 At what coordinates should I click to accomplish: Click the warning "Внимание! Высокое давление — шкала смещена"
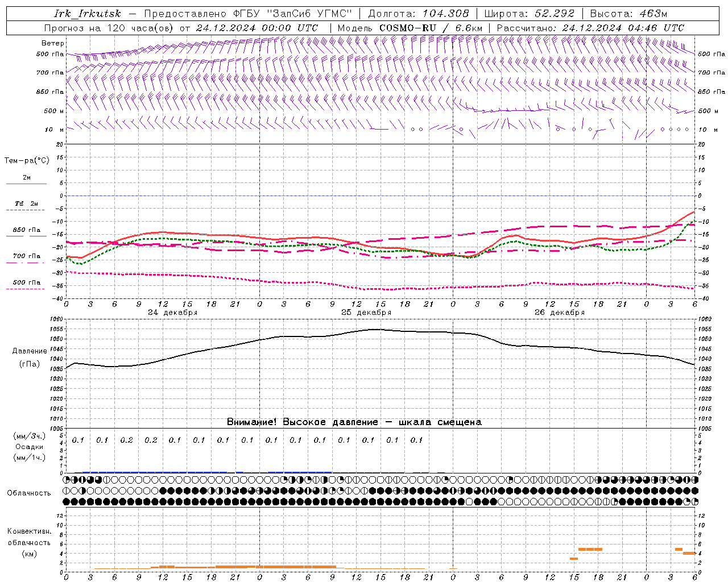point(354,422)
